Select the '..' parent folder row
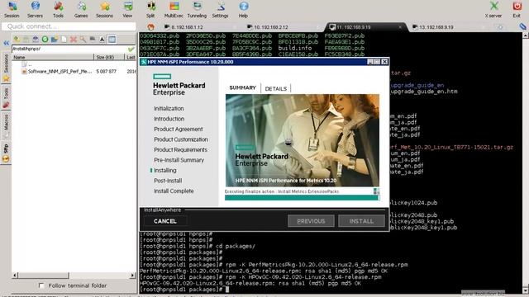Image resolution: width=529 pixels, height=297 pixels. click(x=74, y=64)
